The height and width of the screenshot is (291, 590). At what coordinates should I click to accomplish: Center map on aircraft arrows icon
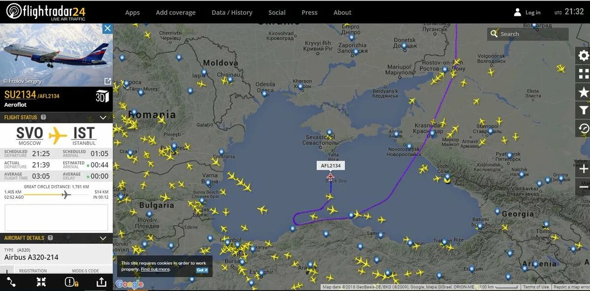click(x=41, y=282)
